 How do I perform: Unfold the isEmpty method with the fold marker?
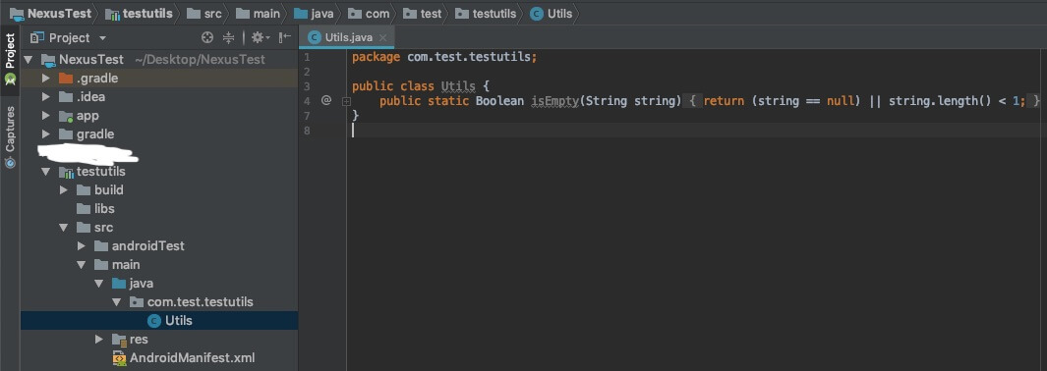[x=347, y=101]
